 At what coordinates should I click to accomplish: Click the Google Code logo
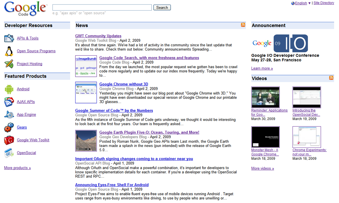[26, 9]
